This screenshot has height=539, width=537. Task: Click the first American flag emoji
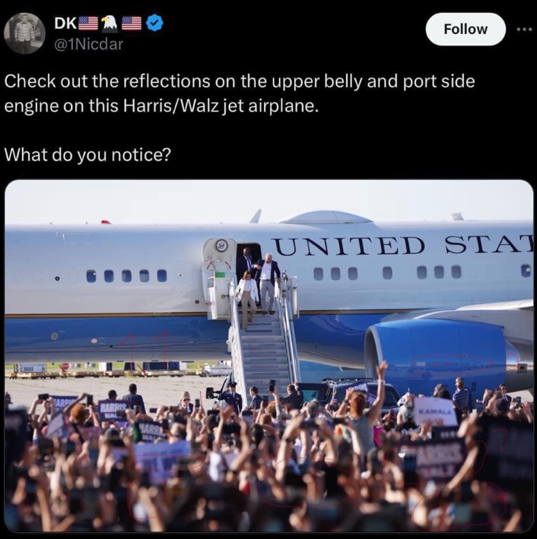[x=89, y=23]
